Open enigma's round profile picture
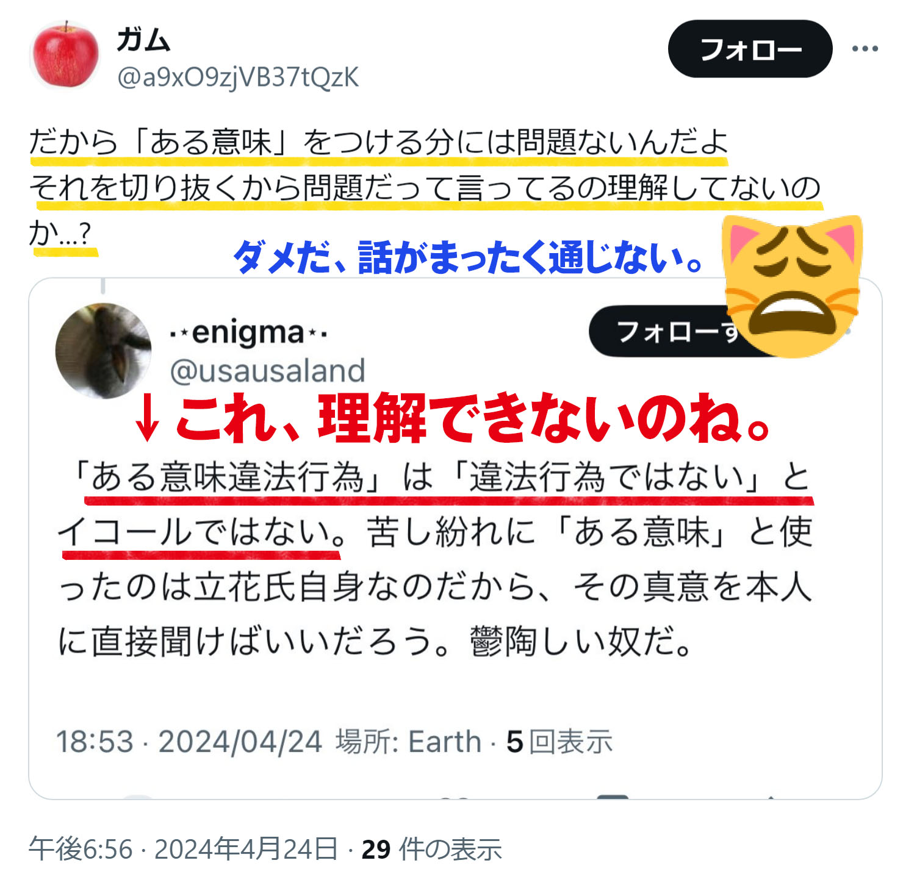 pyautogui.click(x=103, y=351)
